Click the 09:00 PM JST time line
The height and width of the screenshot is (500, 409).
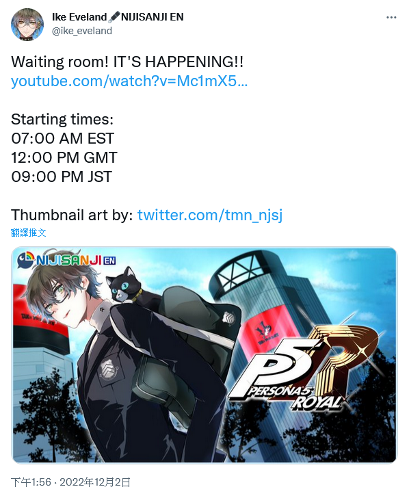(x=62, y=176)
